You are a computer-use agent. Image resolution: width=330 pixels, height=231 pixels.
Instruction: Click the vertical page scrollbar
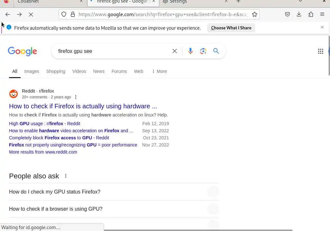(x=329, y=55)
